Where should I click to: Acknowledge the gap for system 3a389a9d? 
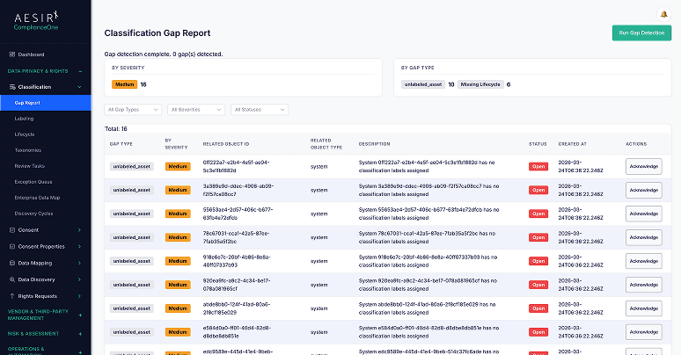pyautogui.click(x=644, y=190)
